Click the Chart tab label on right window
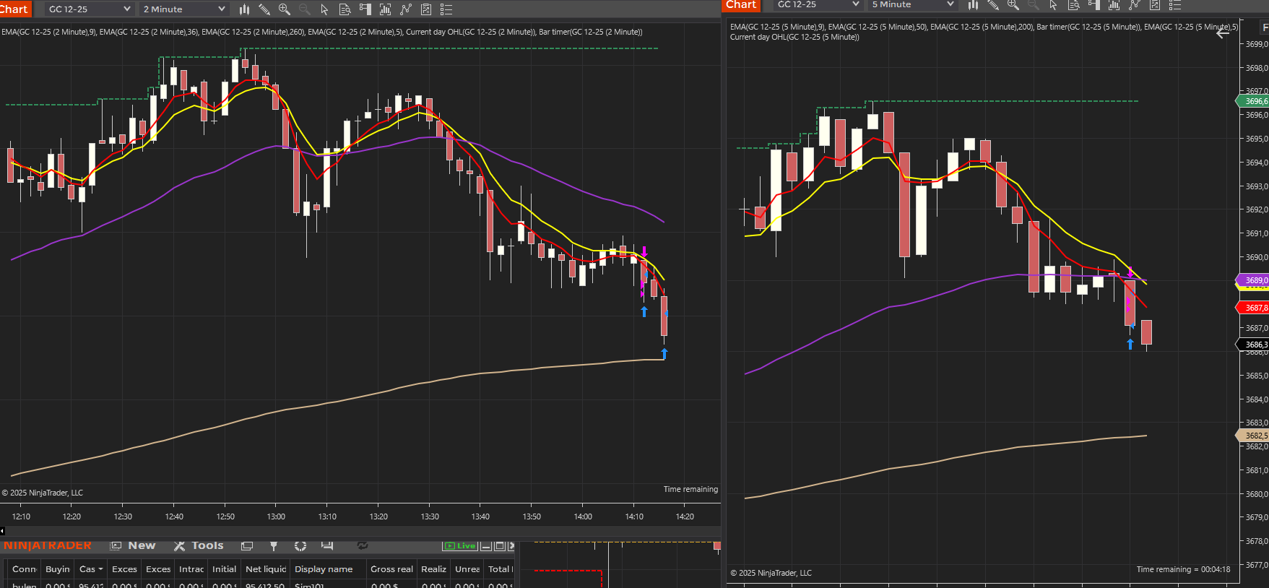 point(741,5)
